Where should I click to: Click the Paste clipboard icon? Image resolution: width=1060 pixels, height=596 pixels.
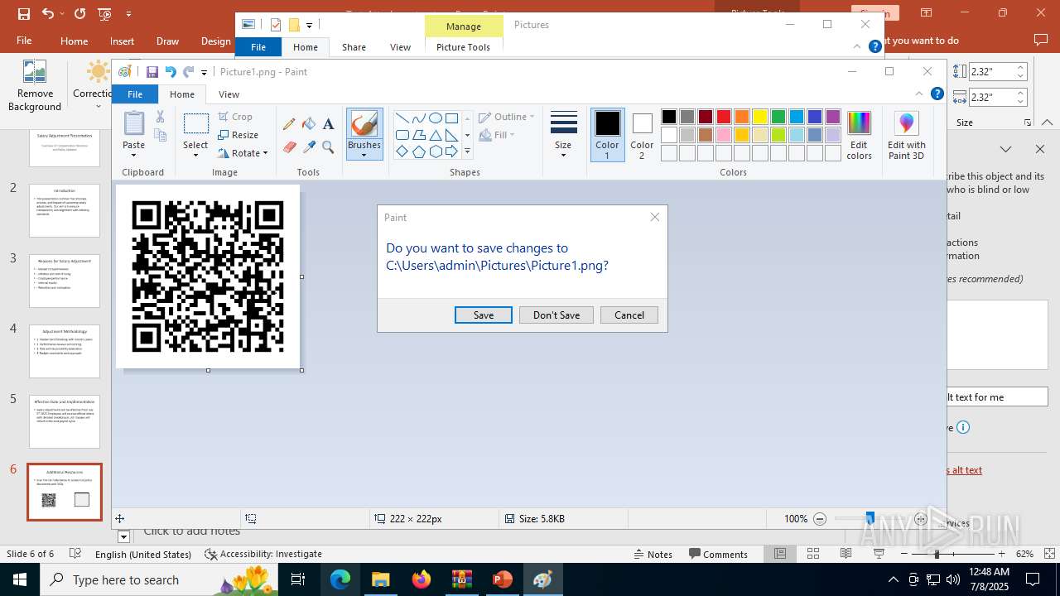(134, 123)
